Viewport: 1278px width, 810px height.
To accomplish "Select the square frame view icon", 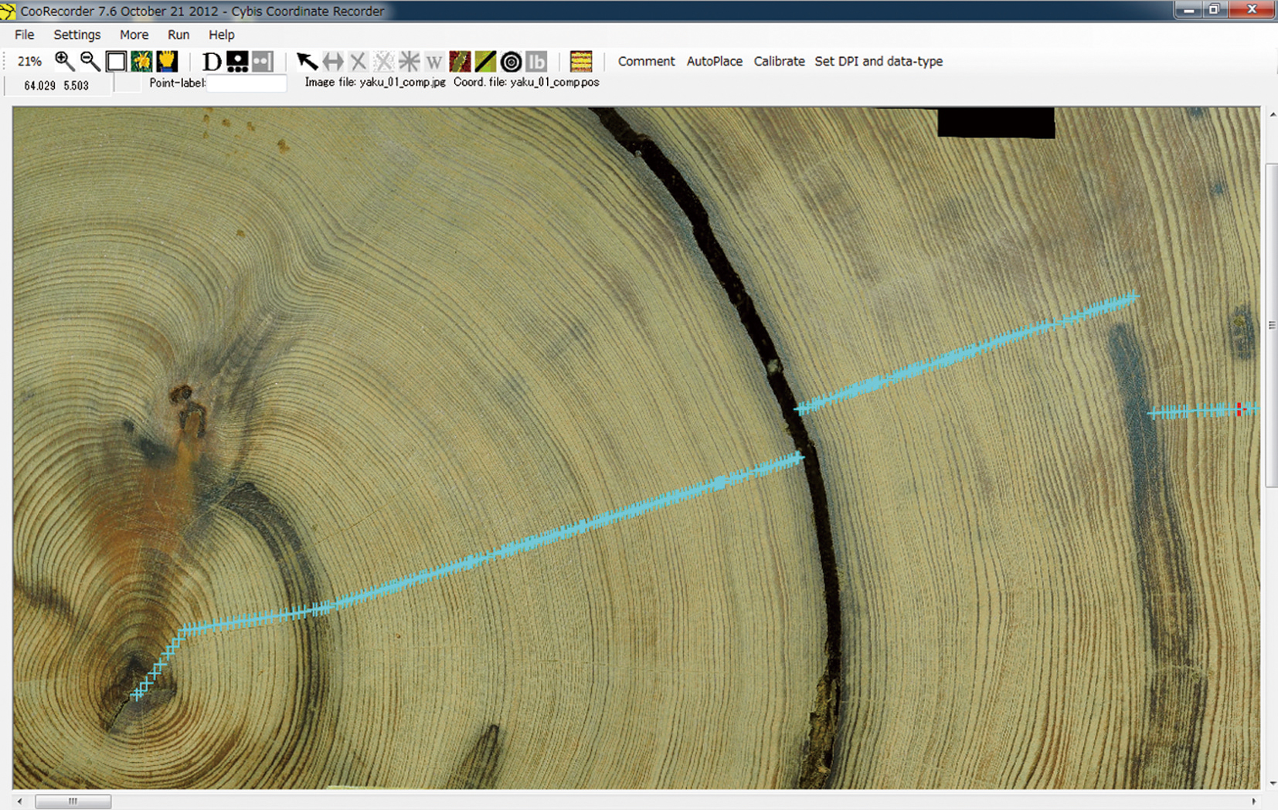I will point(116,61).
